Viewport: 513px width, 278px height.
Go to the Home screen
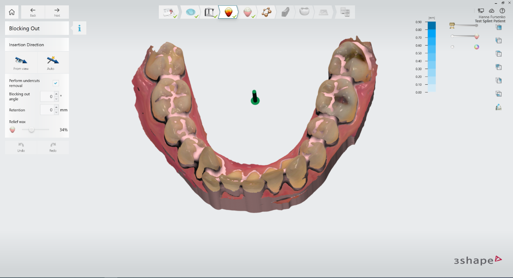pos(12,12)
